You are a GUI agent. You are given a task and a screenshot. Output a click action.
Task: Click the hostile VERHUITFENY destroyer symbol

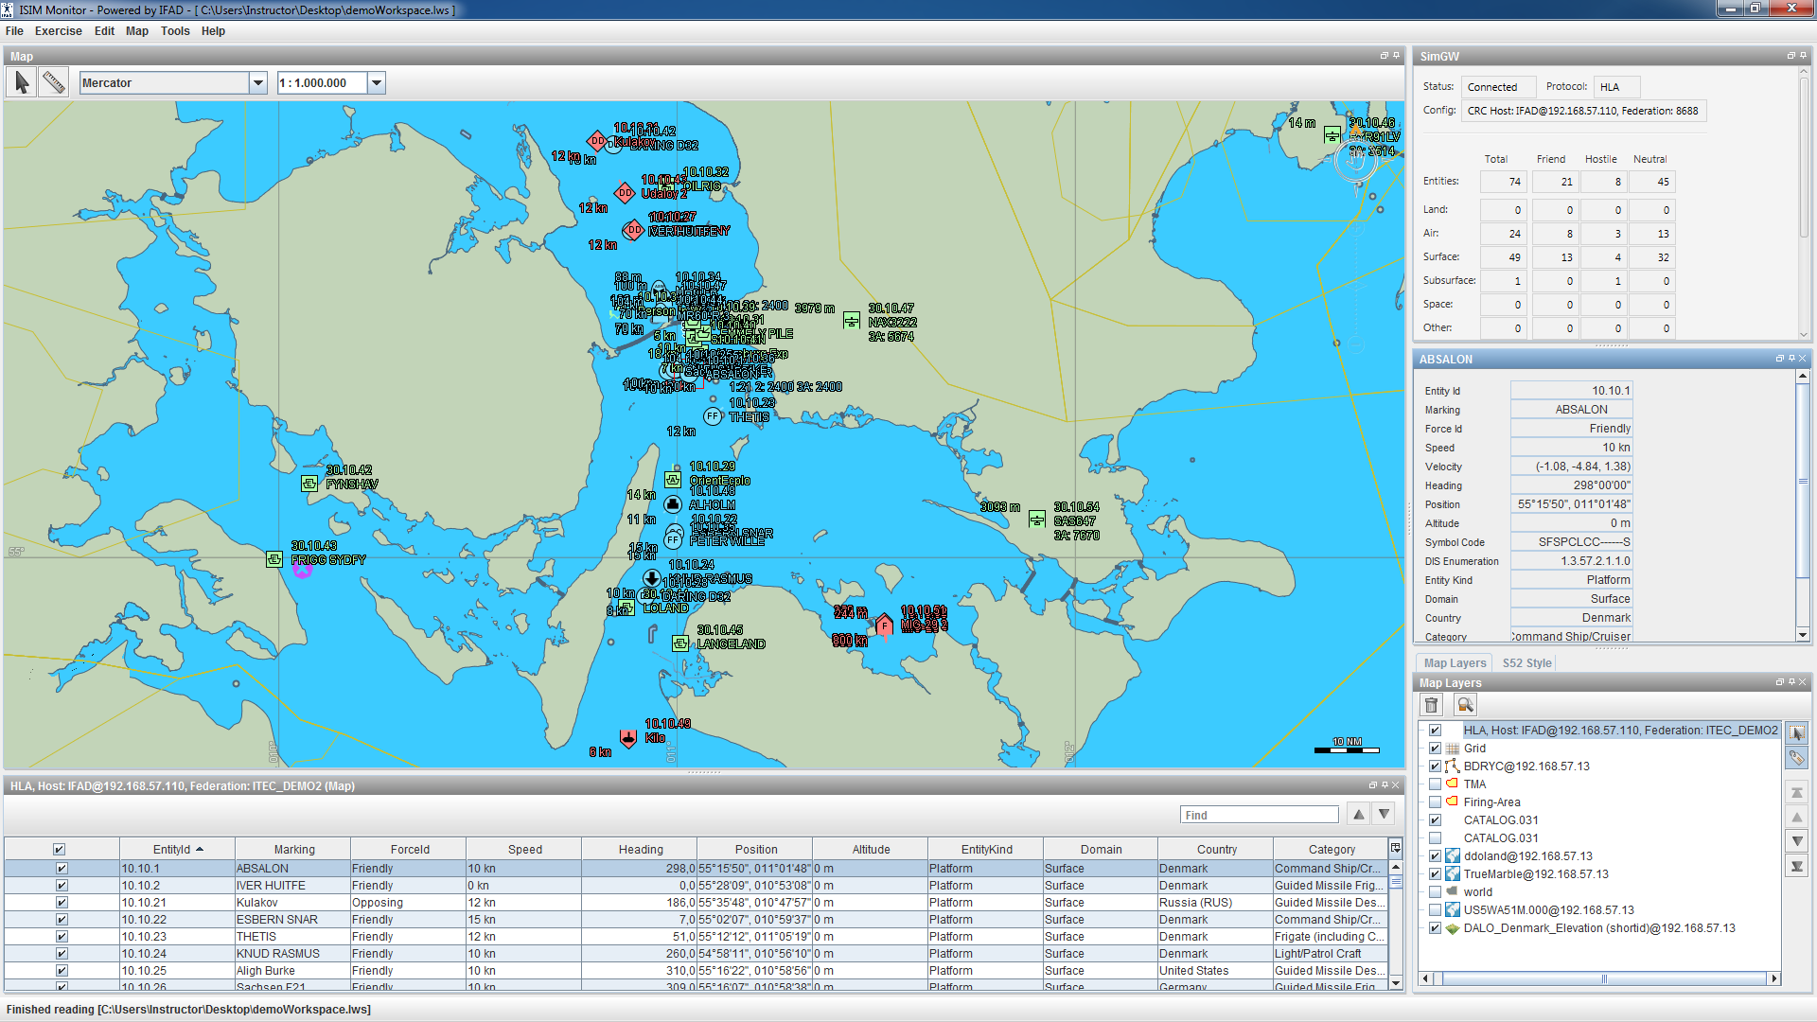tap(633, 230)
